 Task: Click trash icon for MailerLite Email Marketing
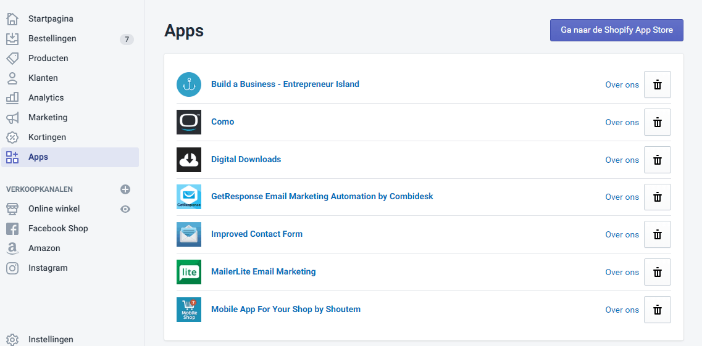click(657, 272)
